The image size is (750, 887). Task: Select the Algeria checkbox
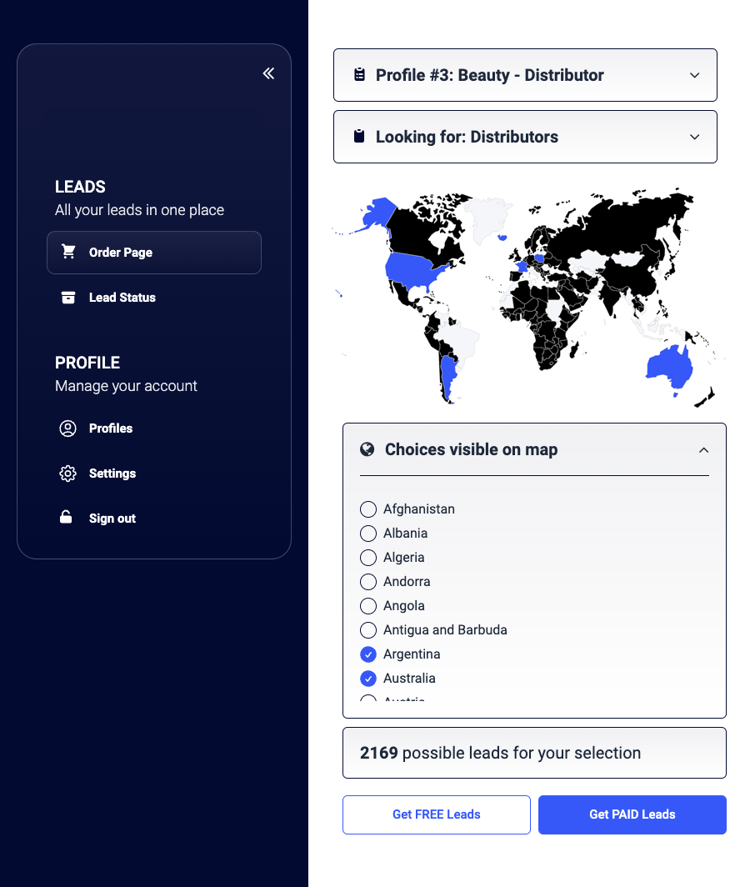(367, 558)
